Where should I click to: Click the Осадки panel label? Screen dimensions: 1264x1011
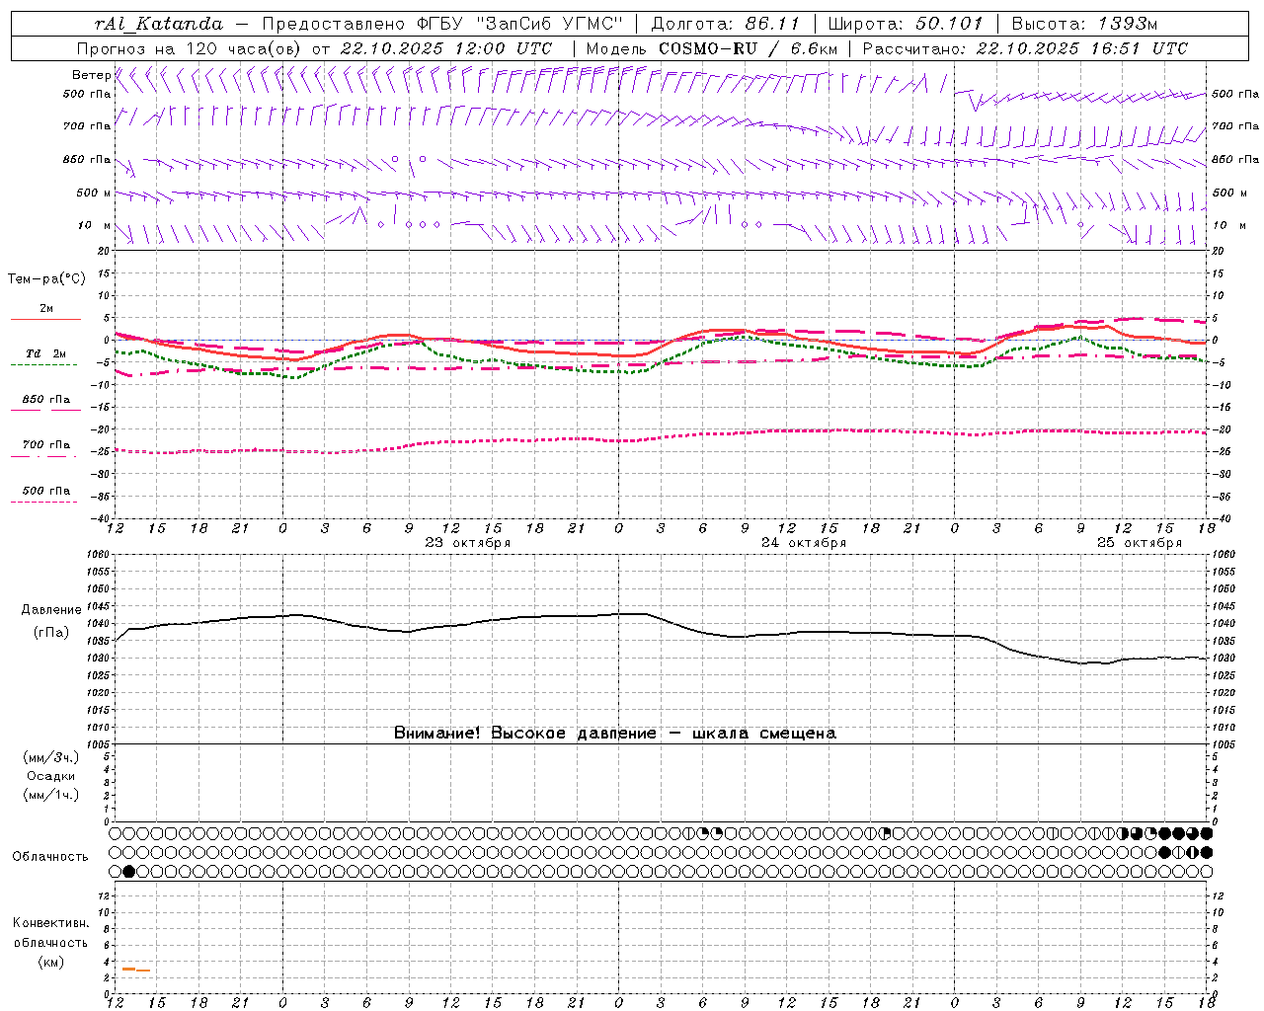51,777
